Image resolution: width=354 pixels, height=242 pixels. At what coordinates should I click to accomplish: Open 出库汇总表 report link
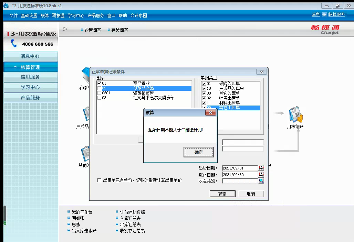pos(130,224)
